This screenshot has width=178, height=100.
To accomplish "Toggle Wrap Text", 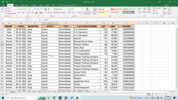I will coord(58,9).
